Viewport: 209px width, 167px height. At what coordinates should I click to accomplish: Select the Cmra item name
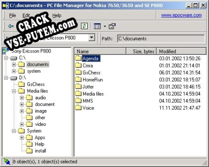pos(88,66)
